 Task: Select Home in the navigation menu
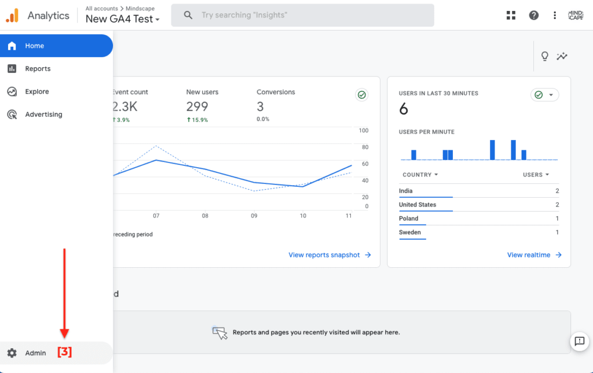coord(34,45)
